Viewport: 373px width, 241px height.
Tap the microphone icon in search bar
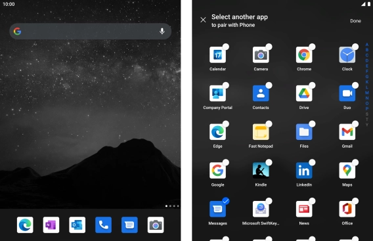pyautogui.click(x=162, y=31)
